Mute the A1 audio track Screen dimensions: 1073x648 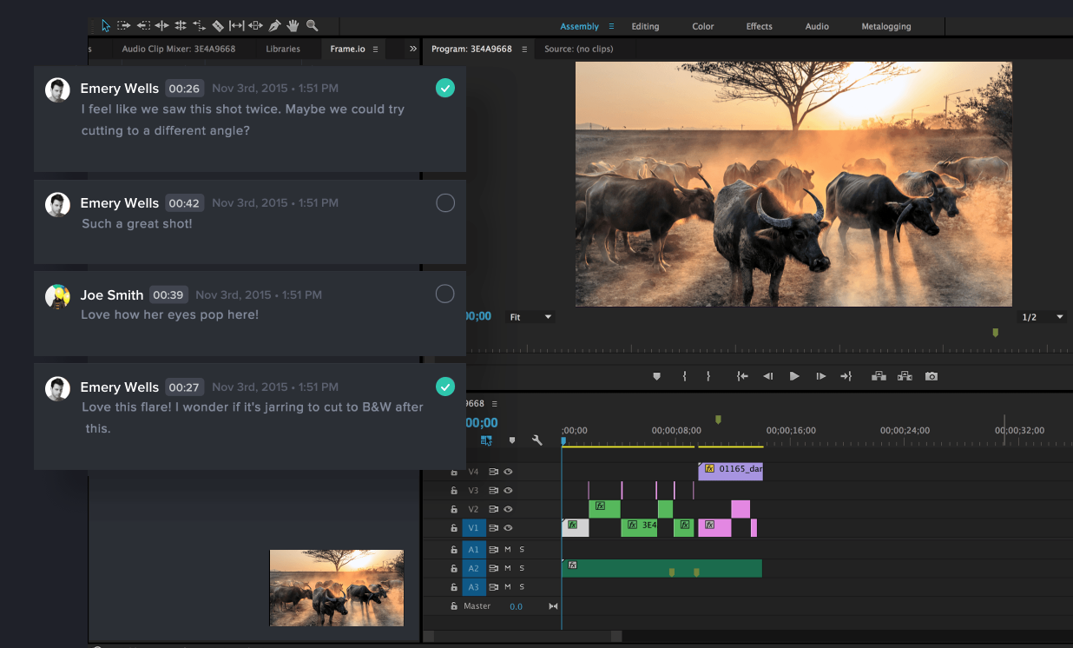508,549
